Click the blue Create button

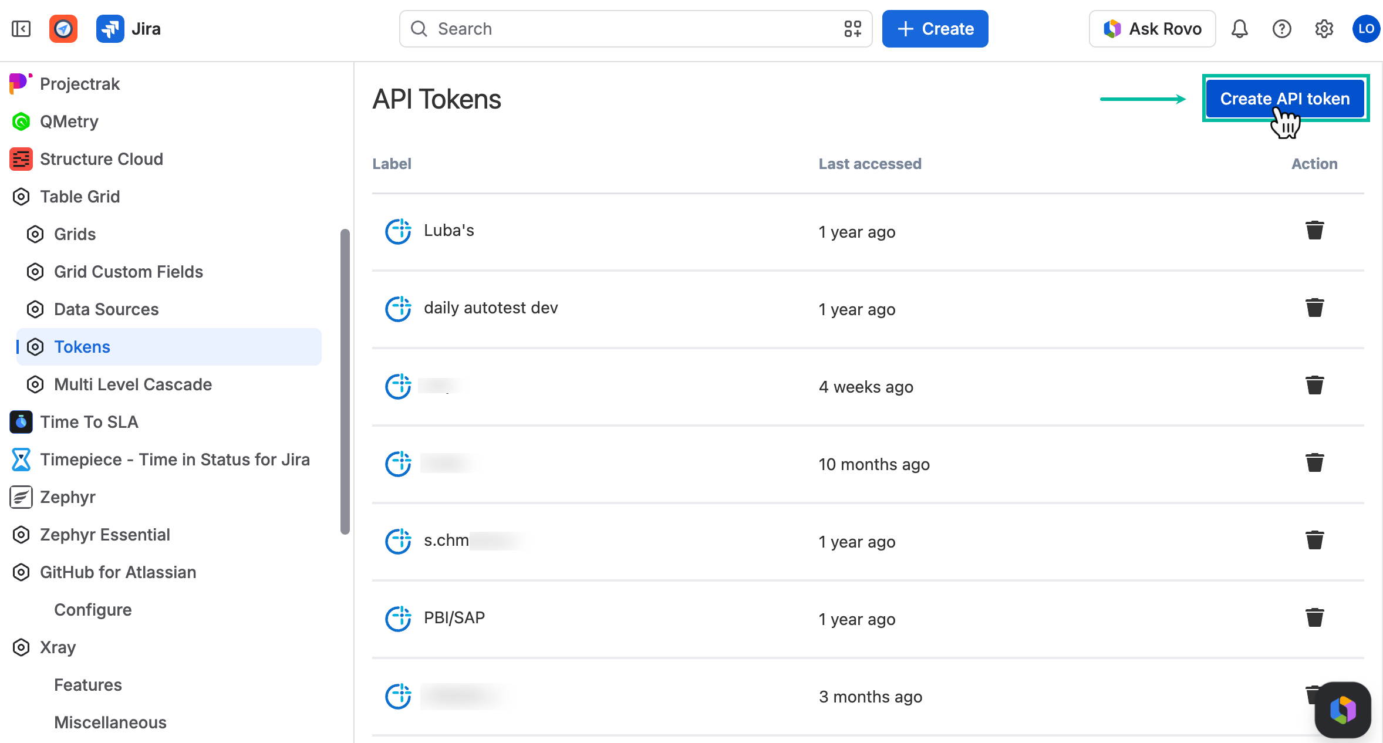[935, 29]
